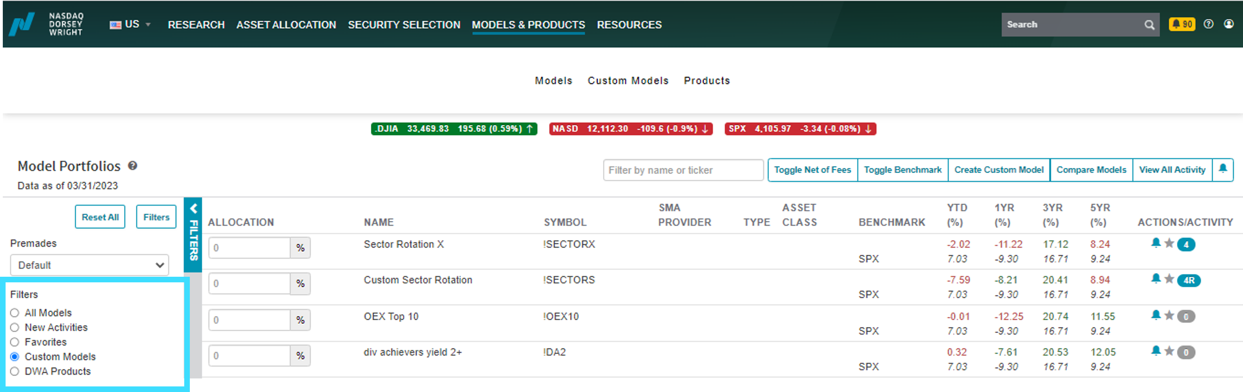This screenshot has width=1243, height=392.
Task: Collapse the vertical FILTERS panel tab
Action: (x=193, y=234)
